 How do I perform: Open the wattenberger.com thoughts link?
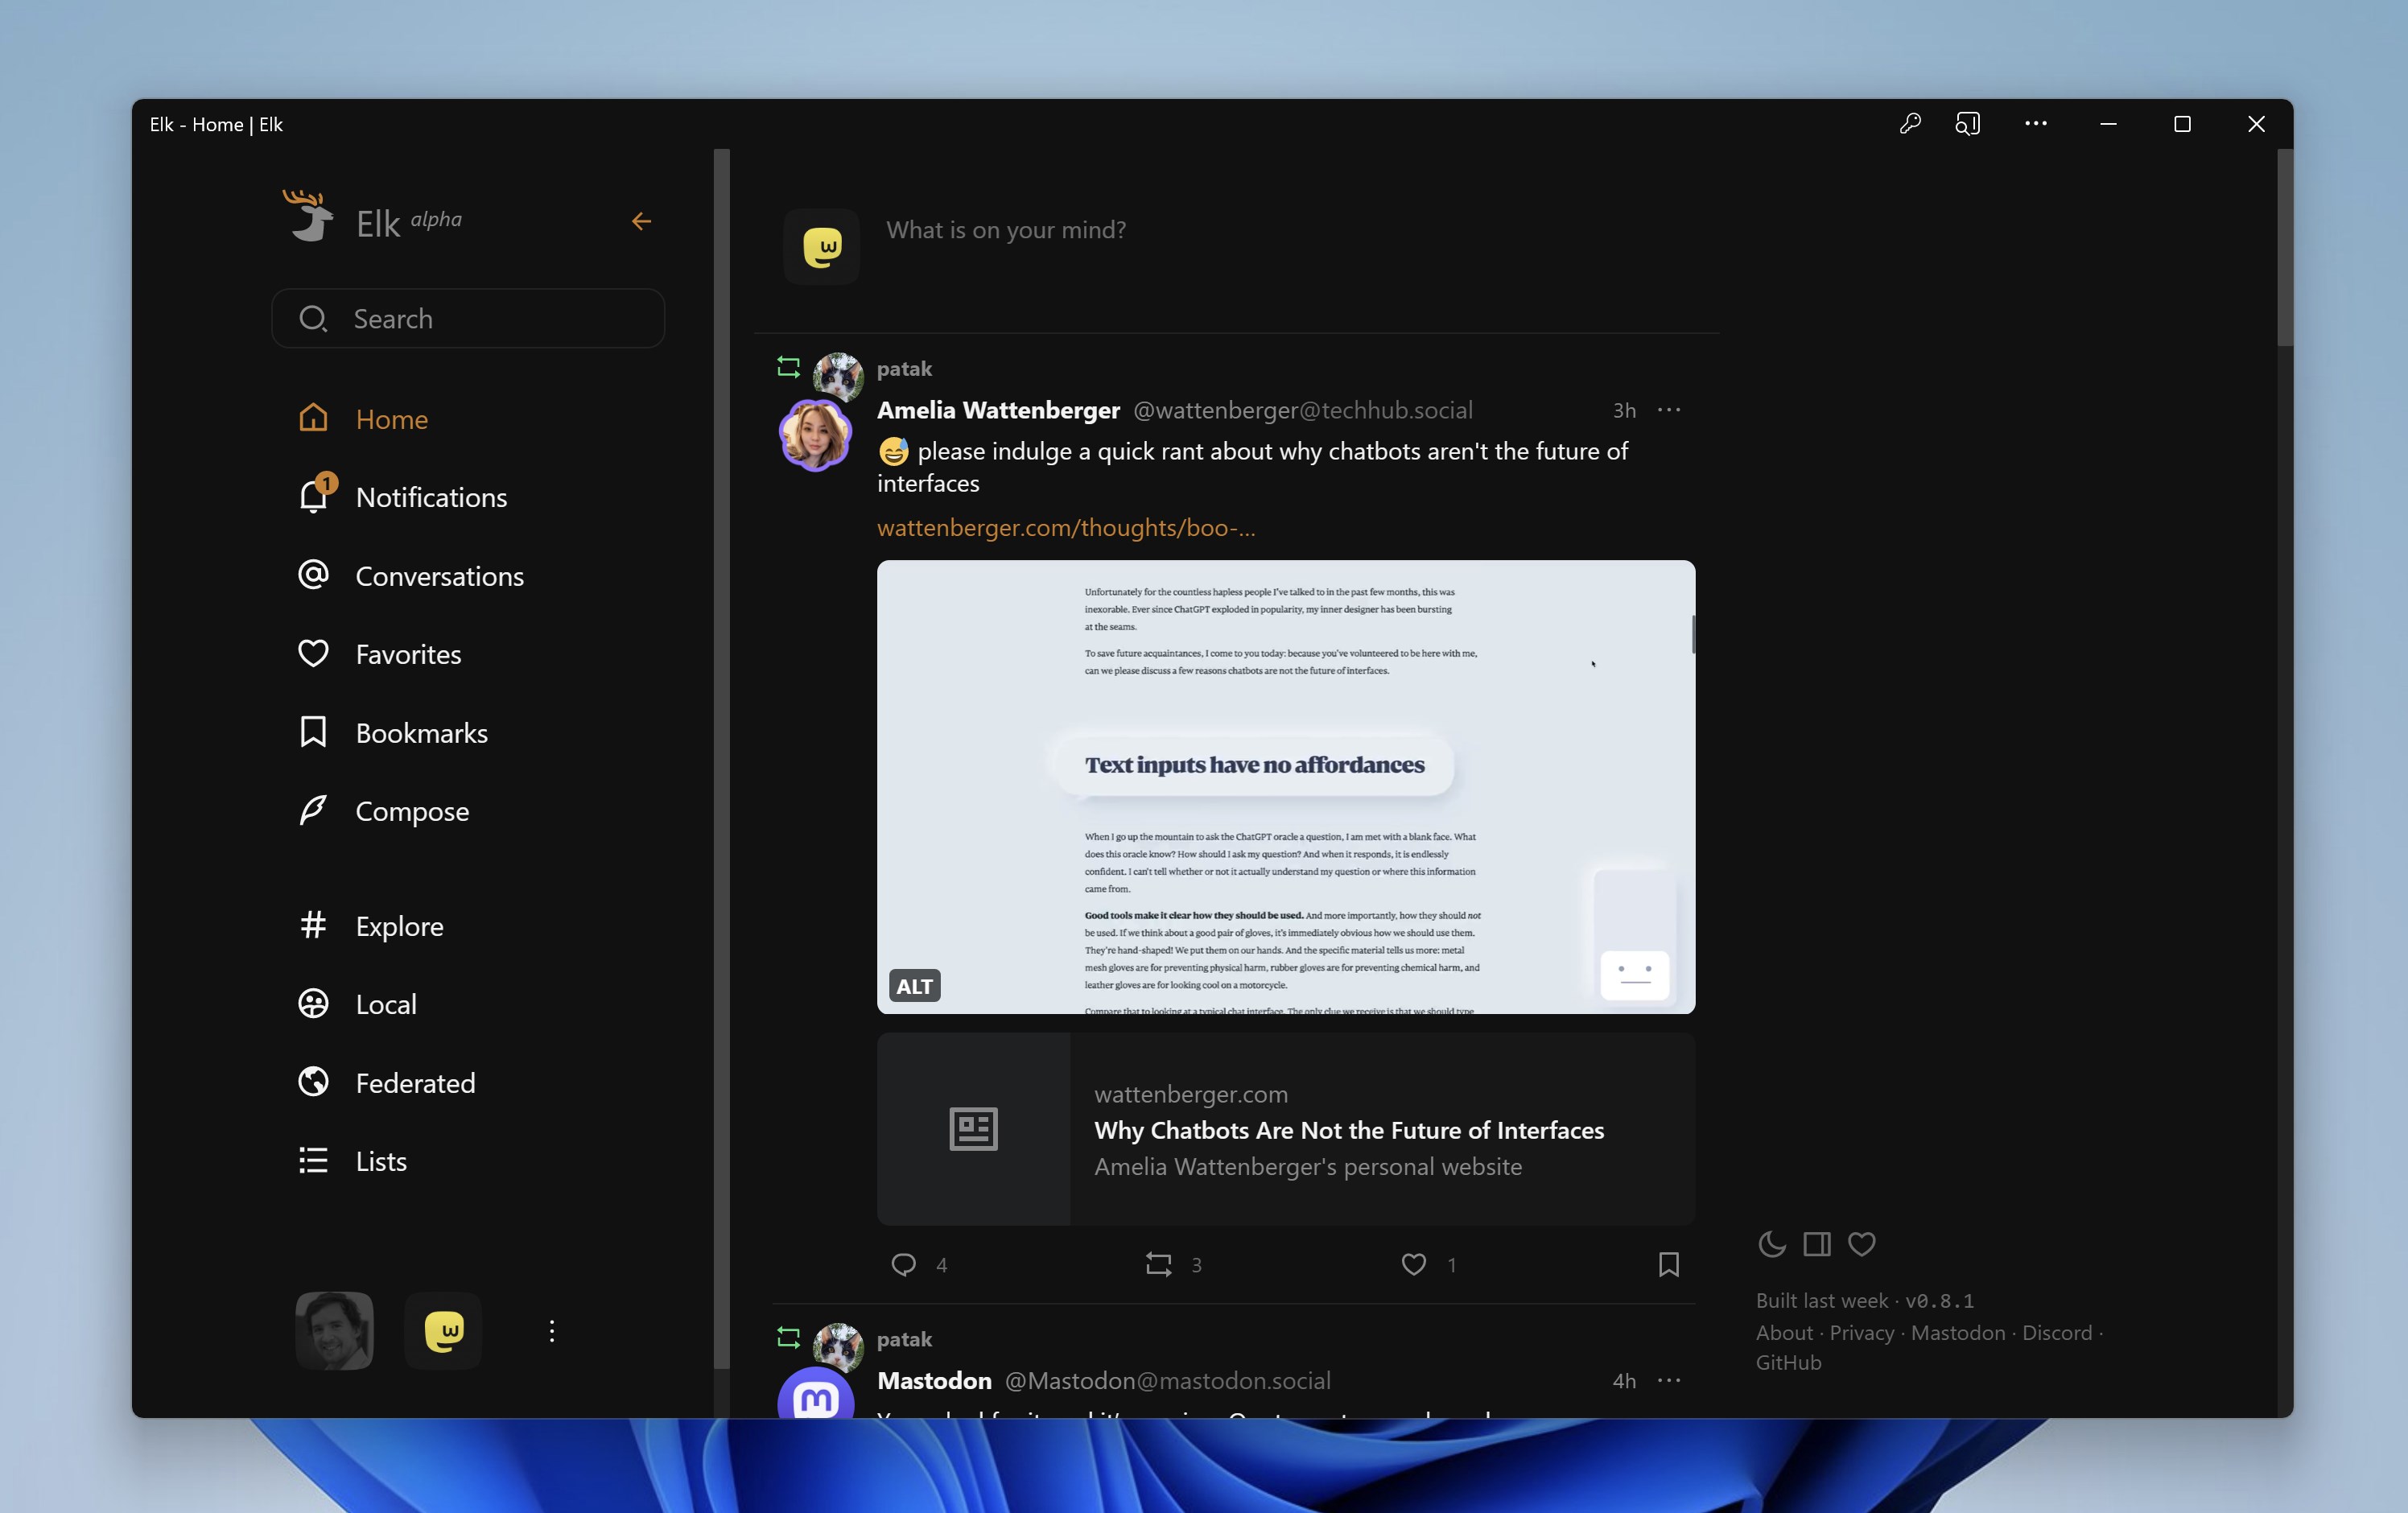1066,528
